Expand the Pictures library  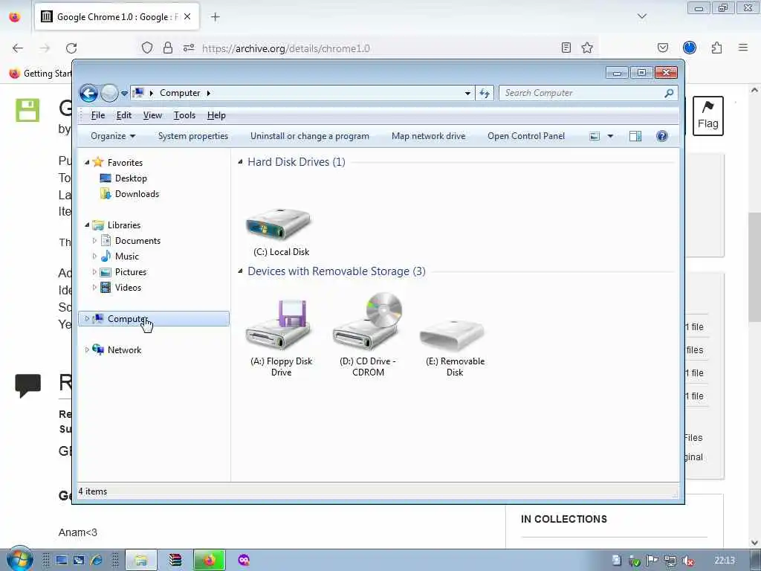click(94, 272)
